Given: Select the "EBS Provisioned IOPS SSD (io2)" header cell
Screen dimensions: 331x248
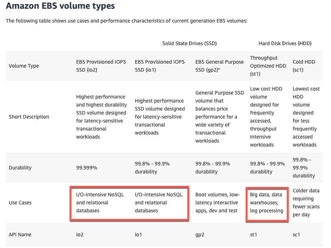Looking at the screenshot, I should click(x=101, y=66).
